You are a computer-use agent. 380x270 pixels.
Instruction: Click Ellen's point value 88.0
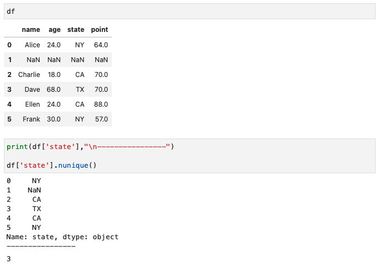coord(101,104)
